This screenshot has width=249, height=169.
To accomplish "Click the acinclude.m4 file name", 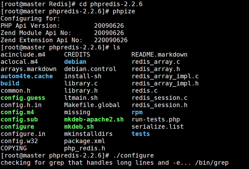I will tap(23, 54).
